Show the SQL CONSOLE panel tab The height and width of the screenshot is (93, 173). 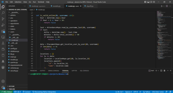pos(84,71)
